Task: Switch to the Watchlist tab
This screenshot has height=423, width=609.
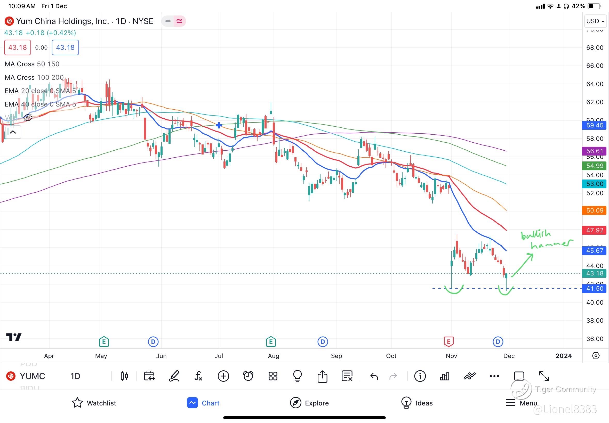Action: click(94, 403)
